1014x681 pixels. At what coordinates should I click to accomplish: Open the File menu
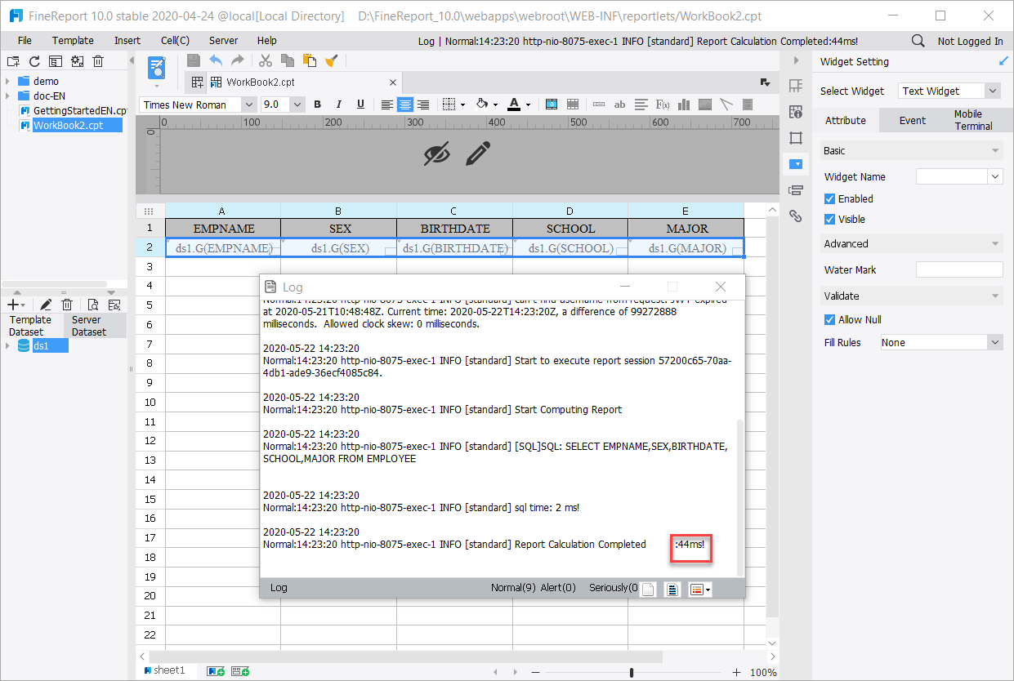click(25, 41)
